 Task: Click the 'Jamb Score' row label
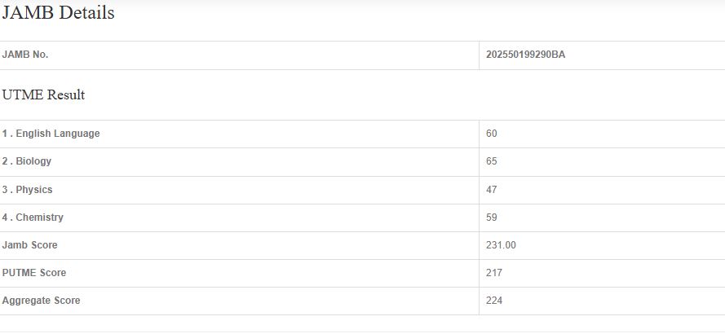(30, 245)
